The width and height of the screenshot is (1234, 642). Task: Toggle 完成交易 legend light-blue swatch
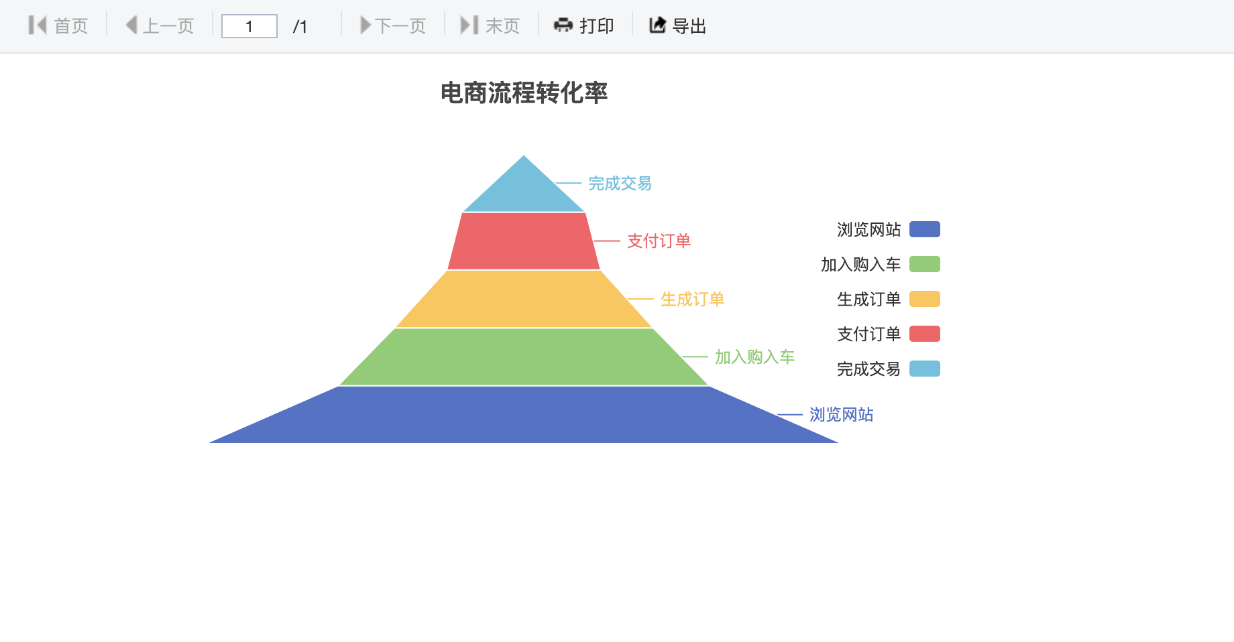click(925, 369)
